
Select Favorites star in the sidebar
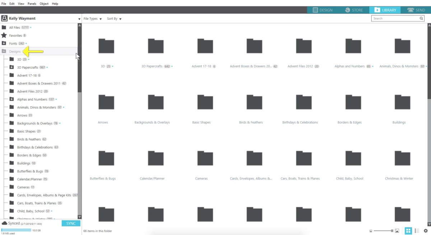(4, 35)
